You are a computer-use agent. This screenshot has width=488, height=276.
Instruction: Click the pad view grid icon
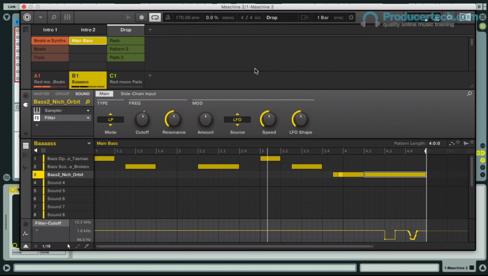point(43,151)
